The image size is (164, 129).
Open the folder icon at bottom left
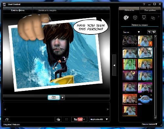(7, 119)
